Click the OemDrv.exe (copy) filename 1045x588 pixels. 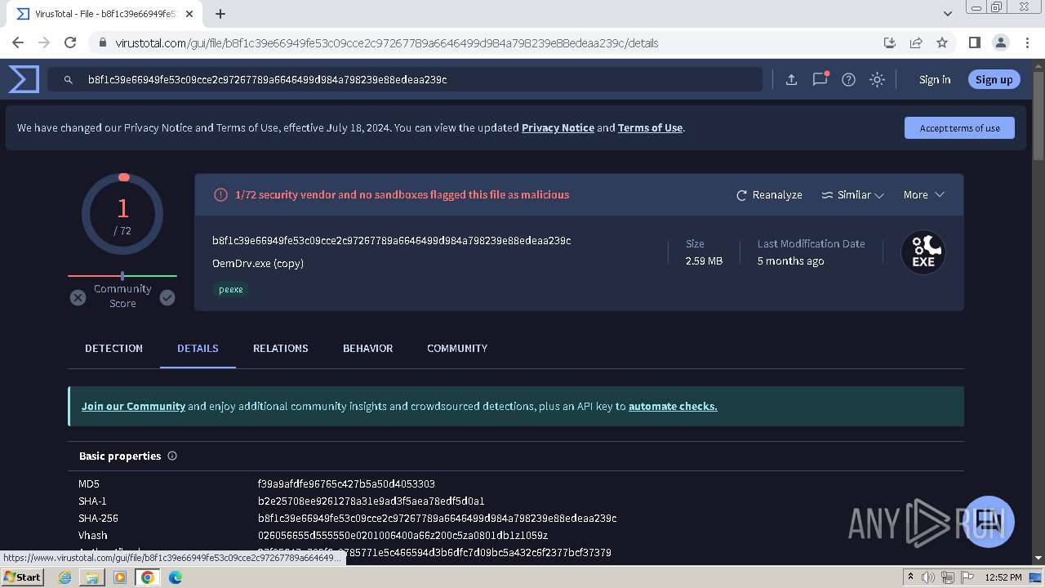pos(258,263)
